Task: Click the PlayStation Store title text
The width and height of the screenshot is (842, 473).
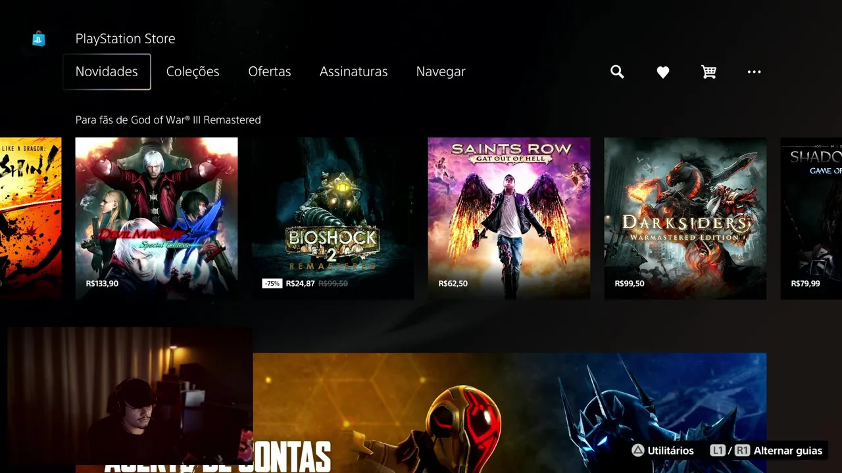Action: pyautogui.click(x=125, y=39)
